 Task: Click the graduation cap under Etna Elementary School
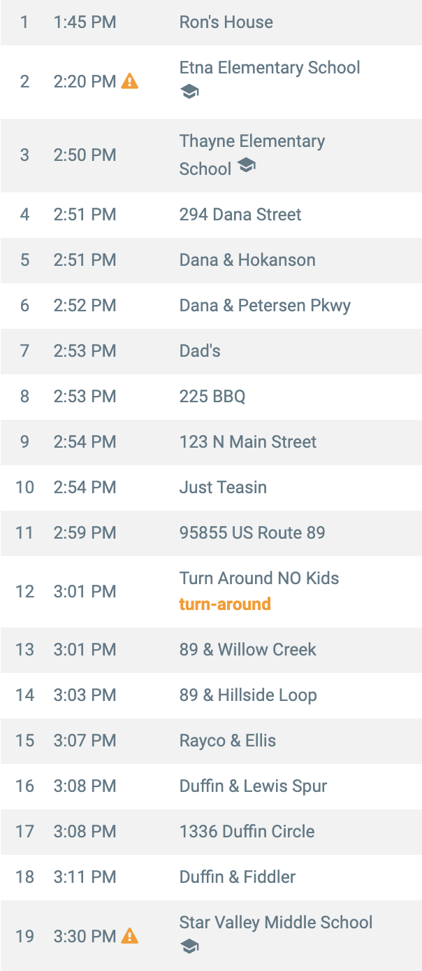(189, 92)
